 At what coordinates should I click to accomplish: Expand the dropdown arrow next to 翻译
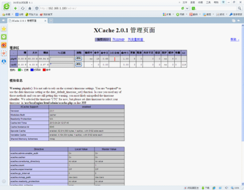tap(200, 14)
